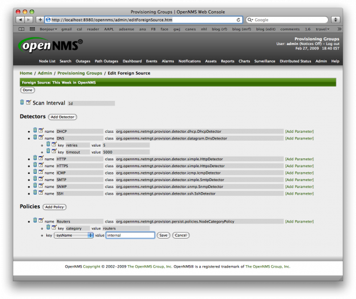This screenshot has width=356, height=299.
Task: Edit the Scan Interval value
Action: point(28,102)
